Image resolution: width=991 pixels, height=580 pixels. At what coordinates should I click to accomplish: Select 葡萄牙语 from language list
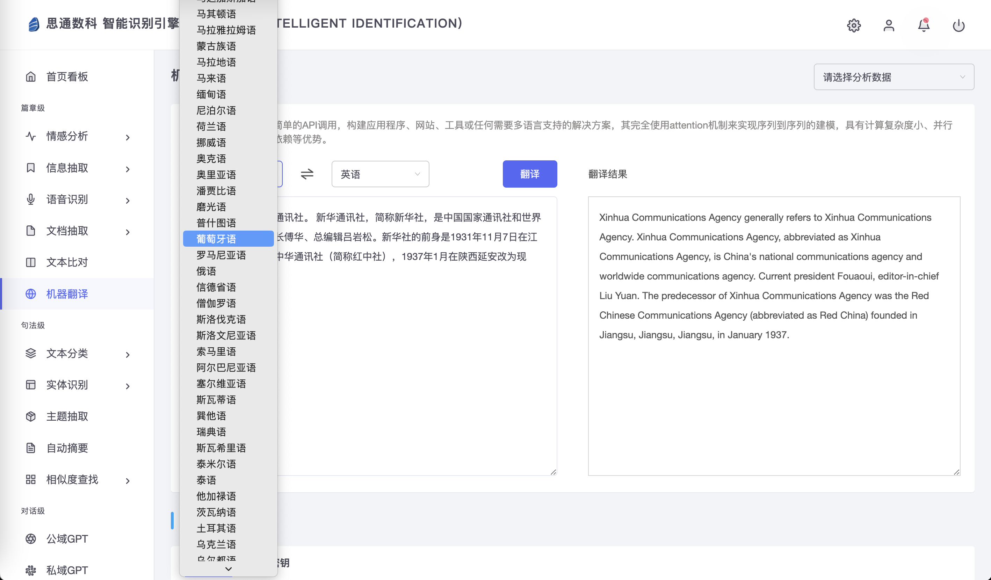(x=216, y=239)
